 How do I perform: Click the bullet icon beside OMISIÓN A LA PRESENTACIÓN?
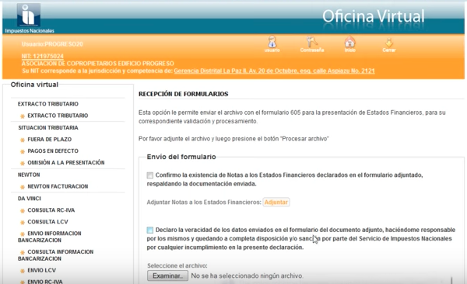click(x=23, y=163)
